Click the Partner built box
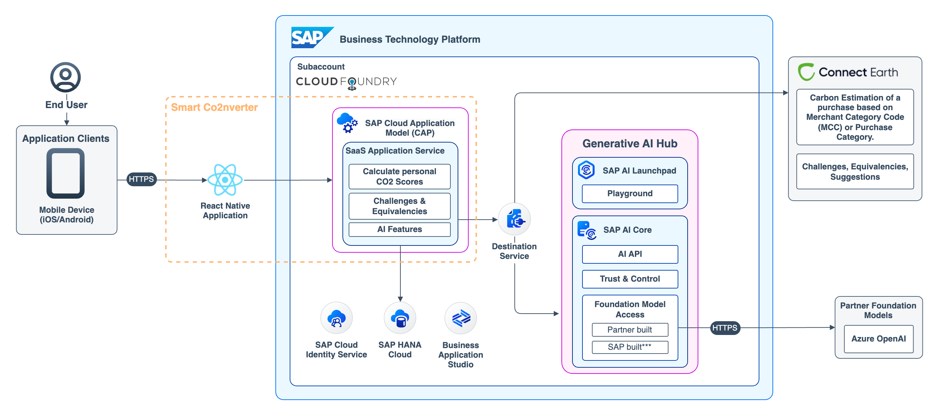The height and width of the screenshot is (420, 938). pos(630,329)
